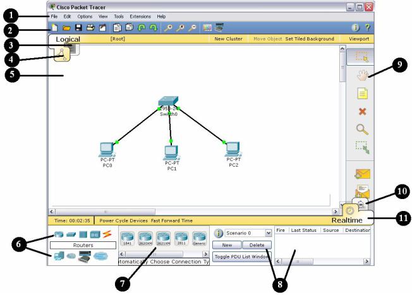The height and width of the screenshot is (295, 412).
Task: Launch the Activity Wizard icon
Action: (x=102, y=28)
